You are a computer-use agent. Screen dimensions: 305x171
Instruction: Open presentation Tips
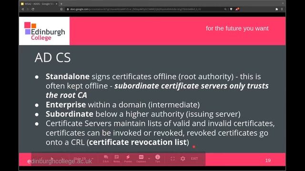158,159
